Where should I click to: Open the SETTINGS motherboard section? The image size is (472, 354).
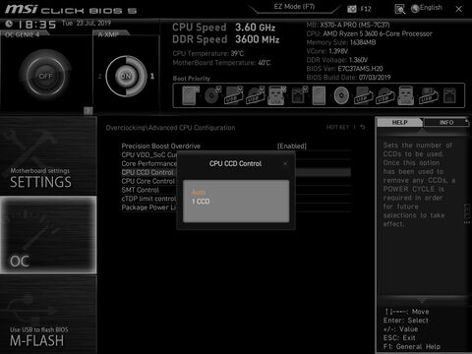point(48,155)
